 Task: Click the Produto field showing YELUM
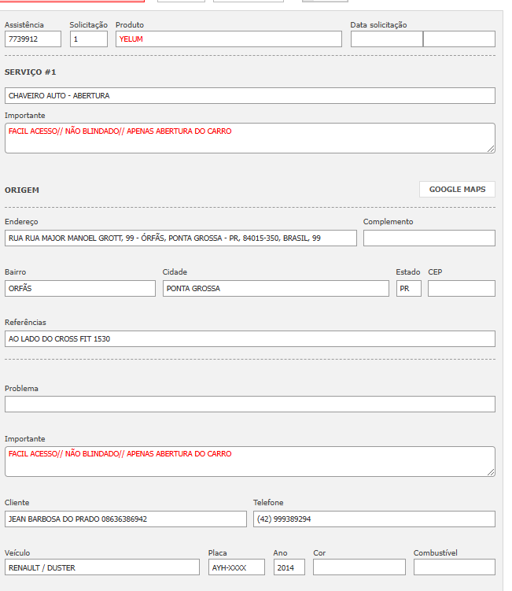(x=228, y=39)
